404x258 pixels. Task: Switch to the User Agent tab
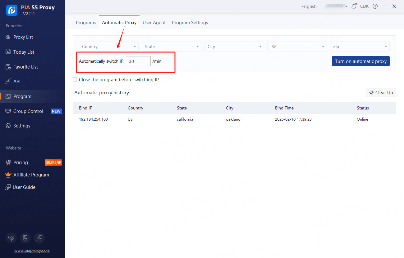click(154, 23)
